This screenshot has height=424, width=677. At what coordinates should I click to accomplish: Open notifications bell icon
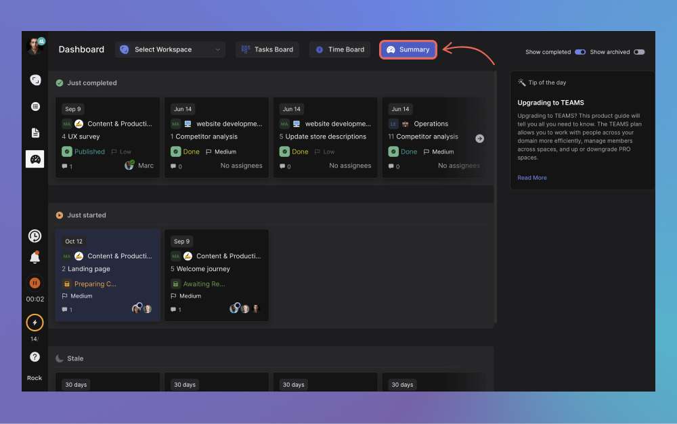coord(35,258)
